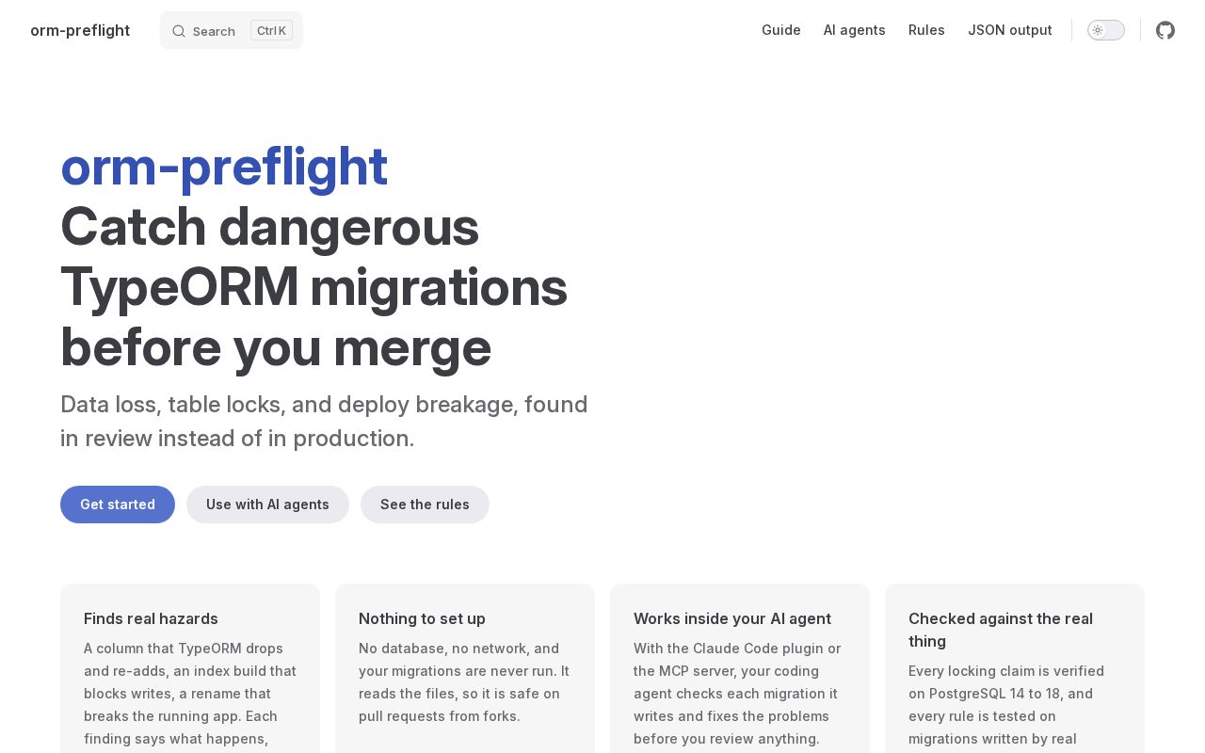Click the 'Data loss, table locks' tagline
The width and height of the screenshot is (1205, 753).
pyautogui.click(x=324, y=421)
